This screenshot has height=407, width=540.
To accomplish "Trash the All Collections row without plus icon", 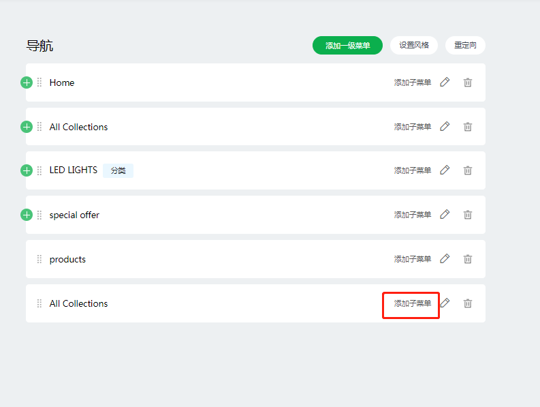I will (x=467, y=303).
